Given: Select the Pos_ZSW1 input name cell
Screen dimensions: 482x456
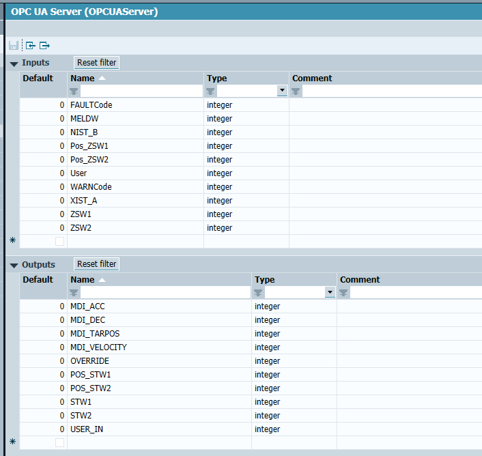Looking at the screenshot, I should [x=135, y=146].
